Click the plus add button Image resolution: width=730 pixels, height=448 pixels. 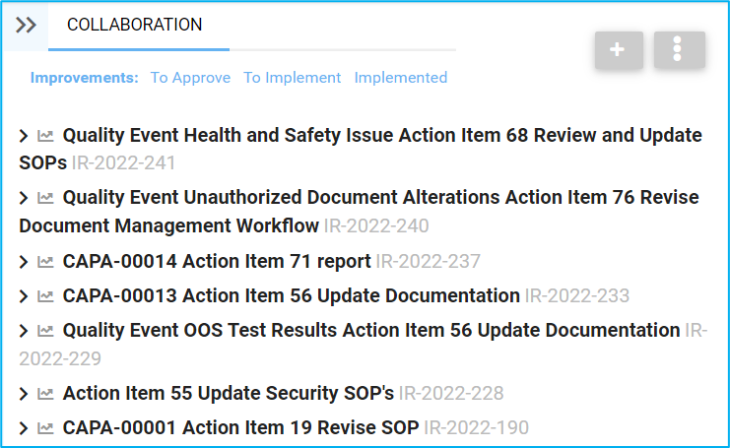(618, 50)
